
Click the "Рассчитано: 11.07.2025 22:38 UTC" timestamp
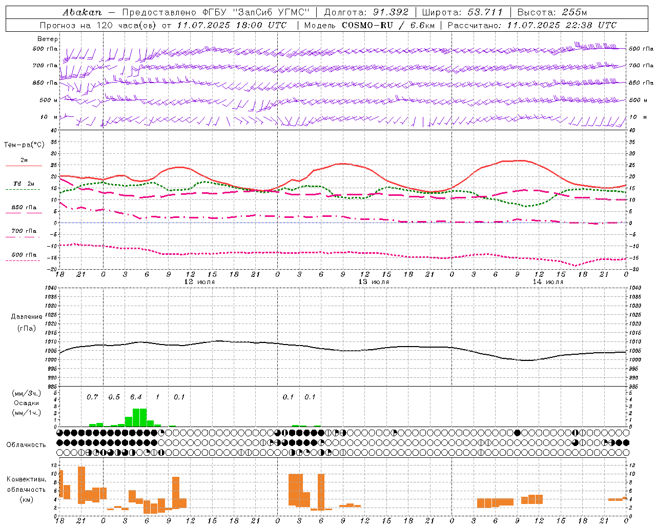point(532,25)
